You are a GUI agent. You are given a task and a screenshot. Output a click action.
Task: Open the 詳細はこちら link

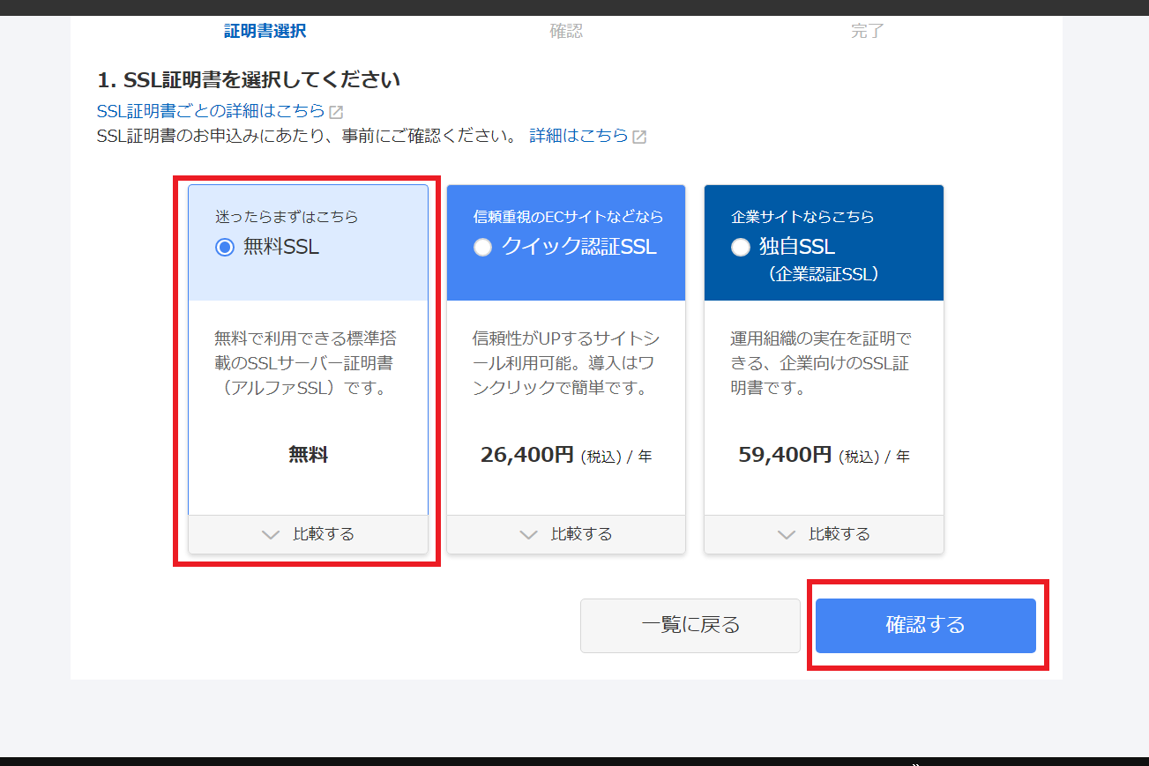(578, 136)
